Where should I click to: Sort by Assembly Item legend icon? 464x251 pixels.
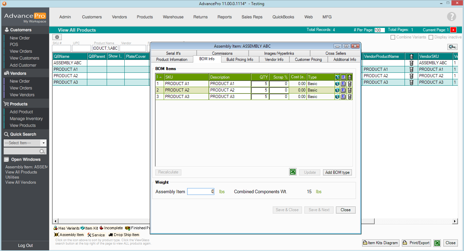[57, 235]
